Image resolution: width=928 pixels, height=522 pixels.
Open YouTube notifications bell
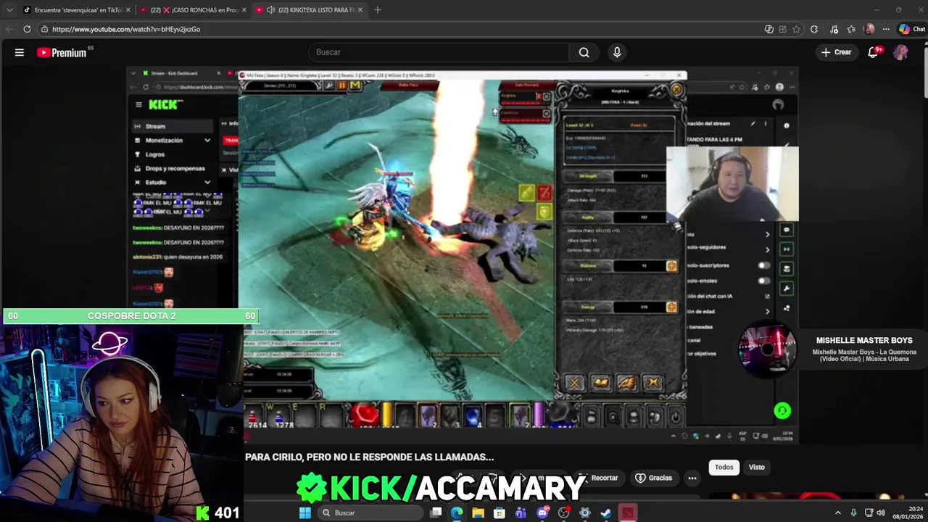pyautogui.click(x=873, y=52)
